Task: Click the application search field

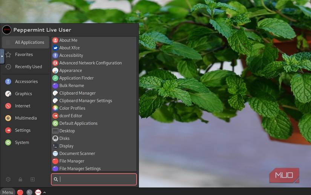Action: pyautogui.click(x=96, y=179)
